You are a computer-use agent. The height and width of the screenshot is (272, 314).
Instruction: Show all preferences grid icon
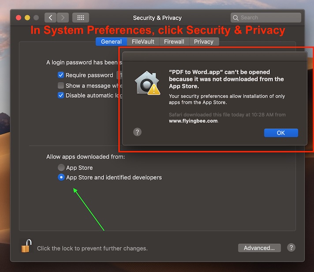point(81,18)
